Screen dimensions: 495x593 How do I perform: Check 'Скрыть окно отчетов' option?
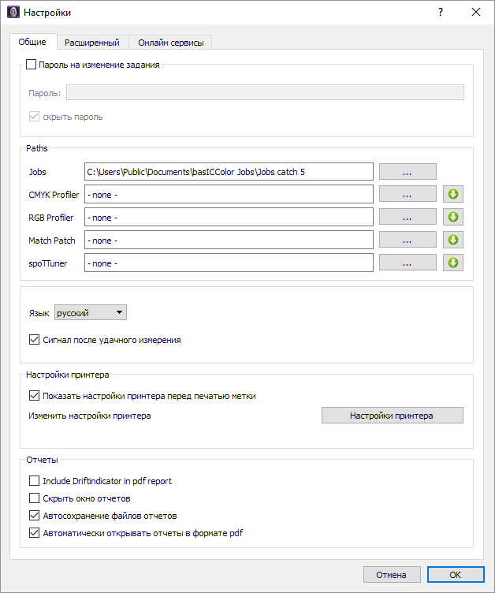[x=34, y=498]
